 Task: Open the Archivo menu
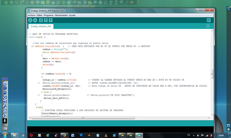tap(32, 15)
